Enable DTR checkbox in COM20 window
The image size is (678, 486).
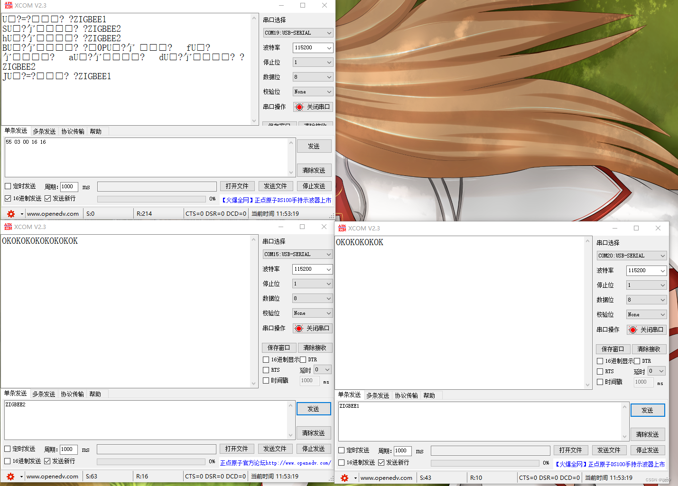click(x=637, y=361)
